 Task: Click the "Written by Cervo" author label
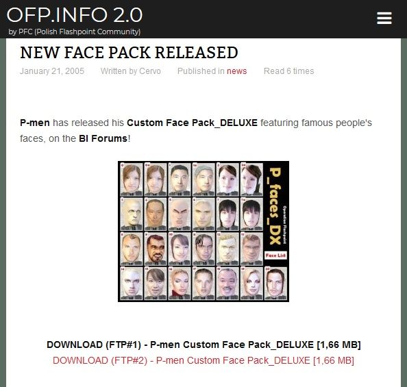pyautogui.click(x=131, y=71)
